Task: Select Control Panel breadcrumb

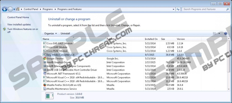Action: tap(31, 9)
